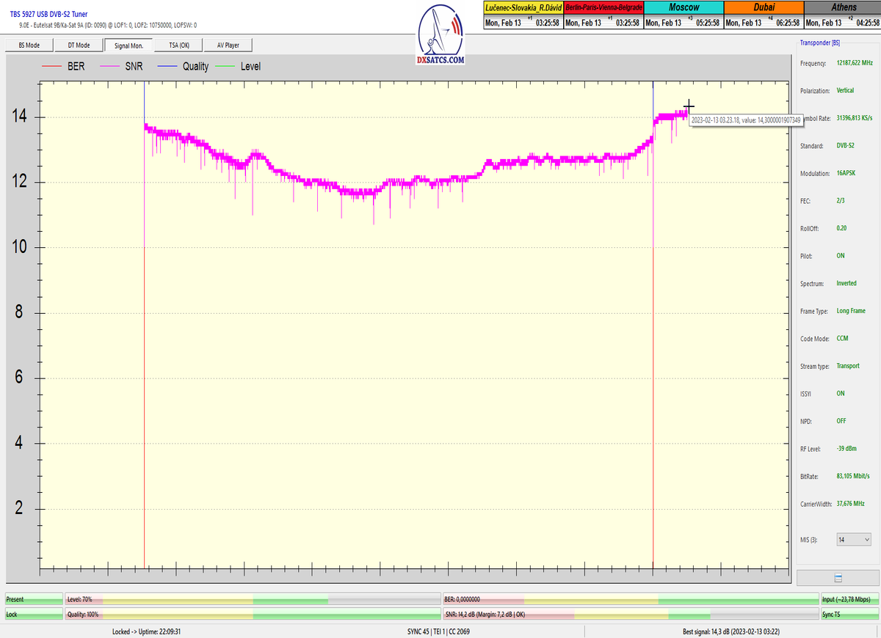Click the SNR 14,2 dB margin bar
This screenshot has width=881, height=638.
click(x=630, y=614)
